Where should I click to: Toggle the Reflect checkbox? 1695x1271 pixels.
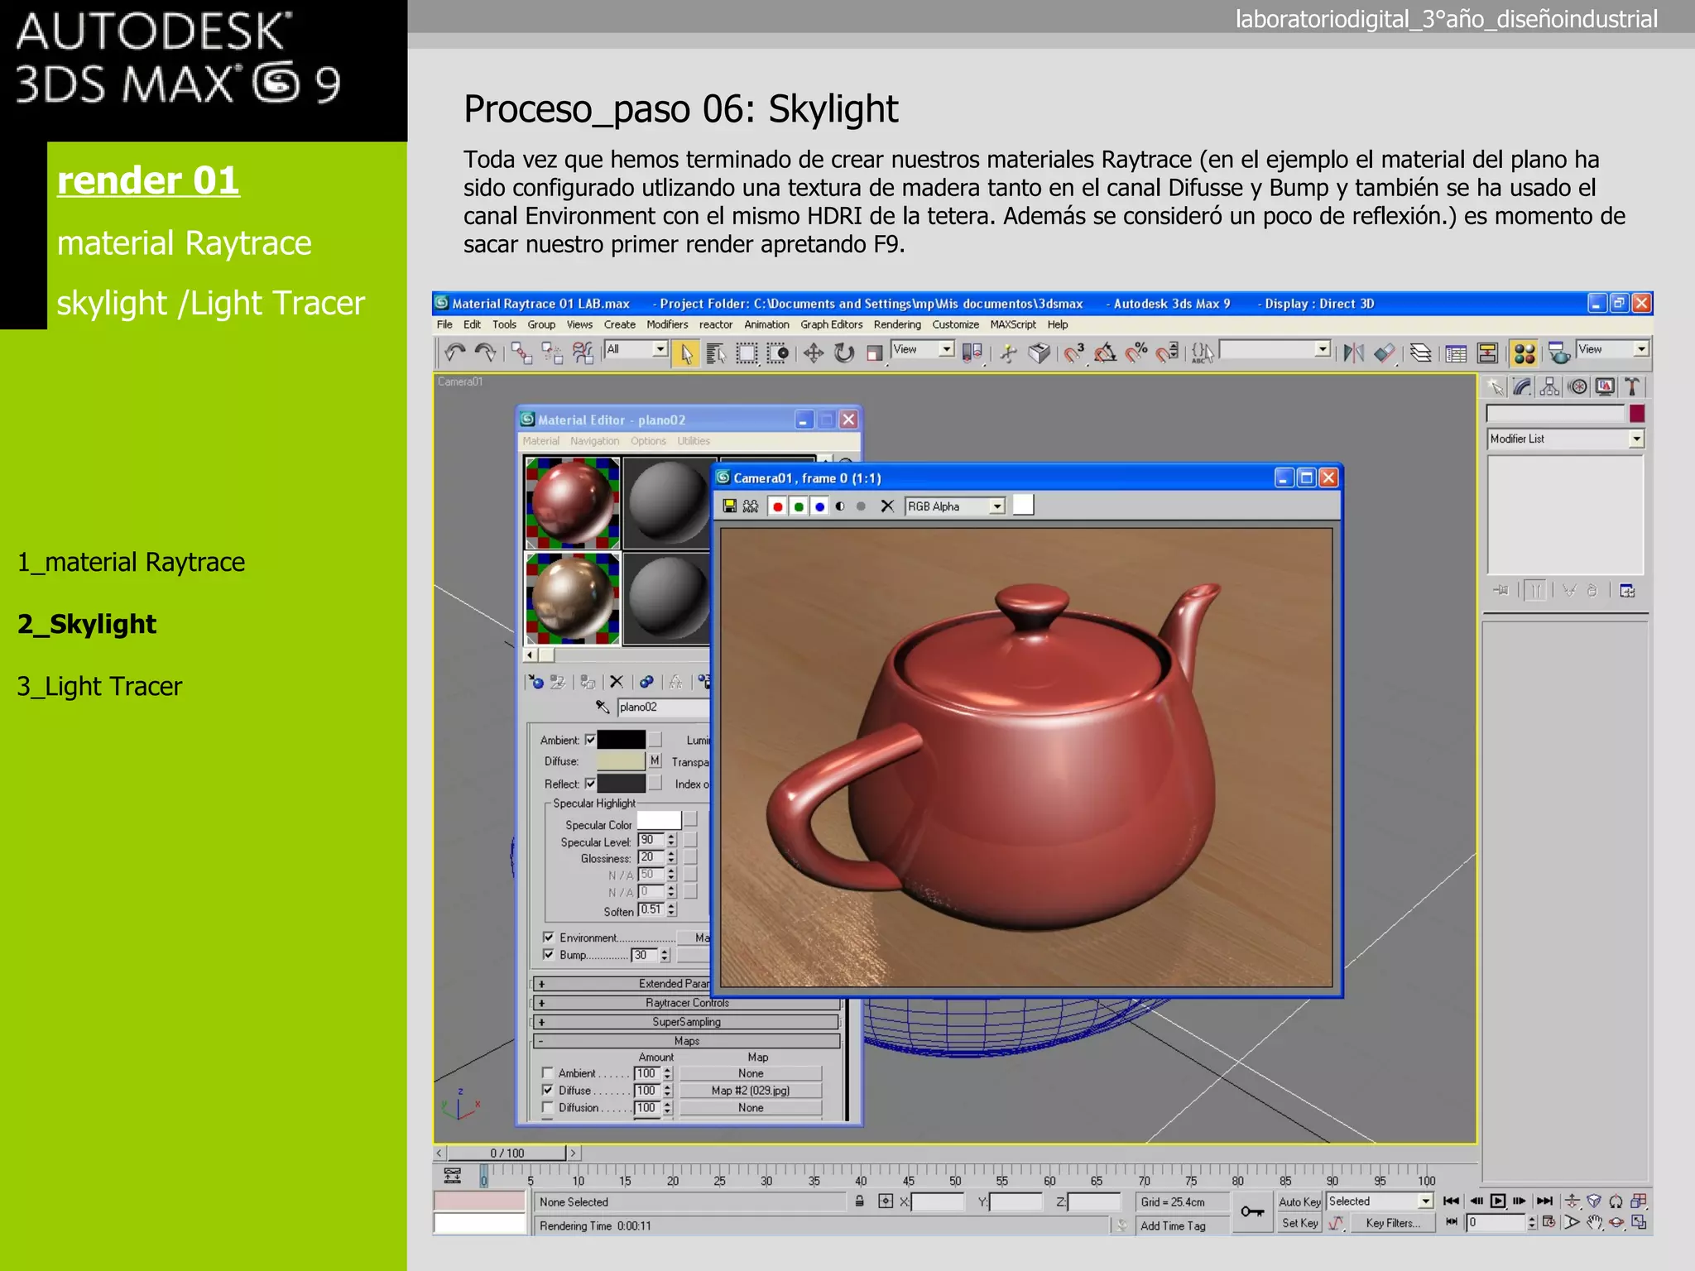[590, 784]
